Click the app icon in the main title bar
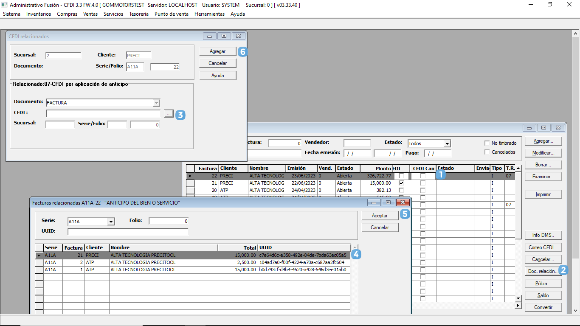580x326 pixels. [4, 5]
